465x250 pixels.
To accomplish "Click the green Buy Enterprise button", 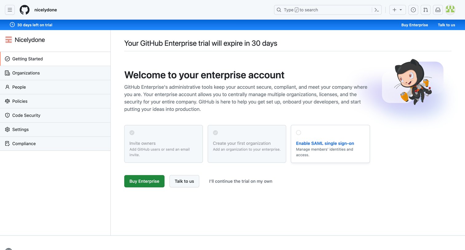I will pyautogui.click(x=144, y=181).
